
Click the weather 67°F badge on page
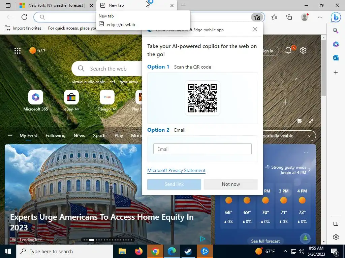click(x=38, y=50)
